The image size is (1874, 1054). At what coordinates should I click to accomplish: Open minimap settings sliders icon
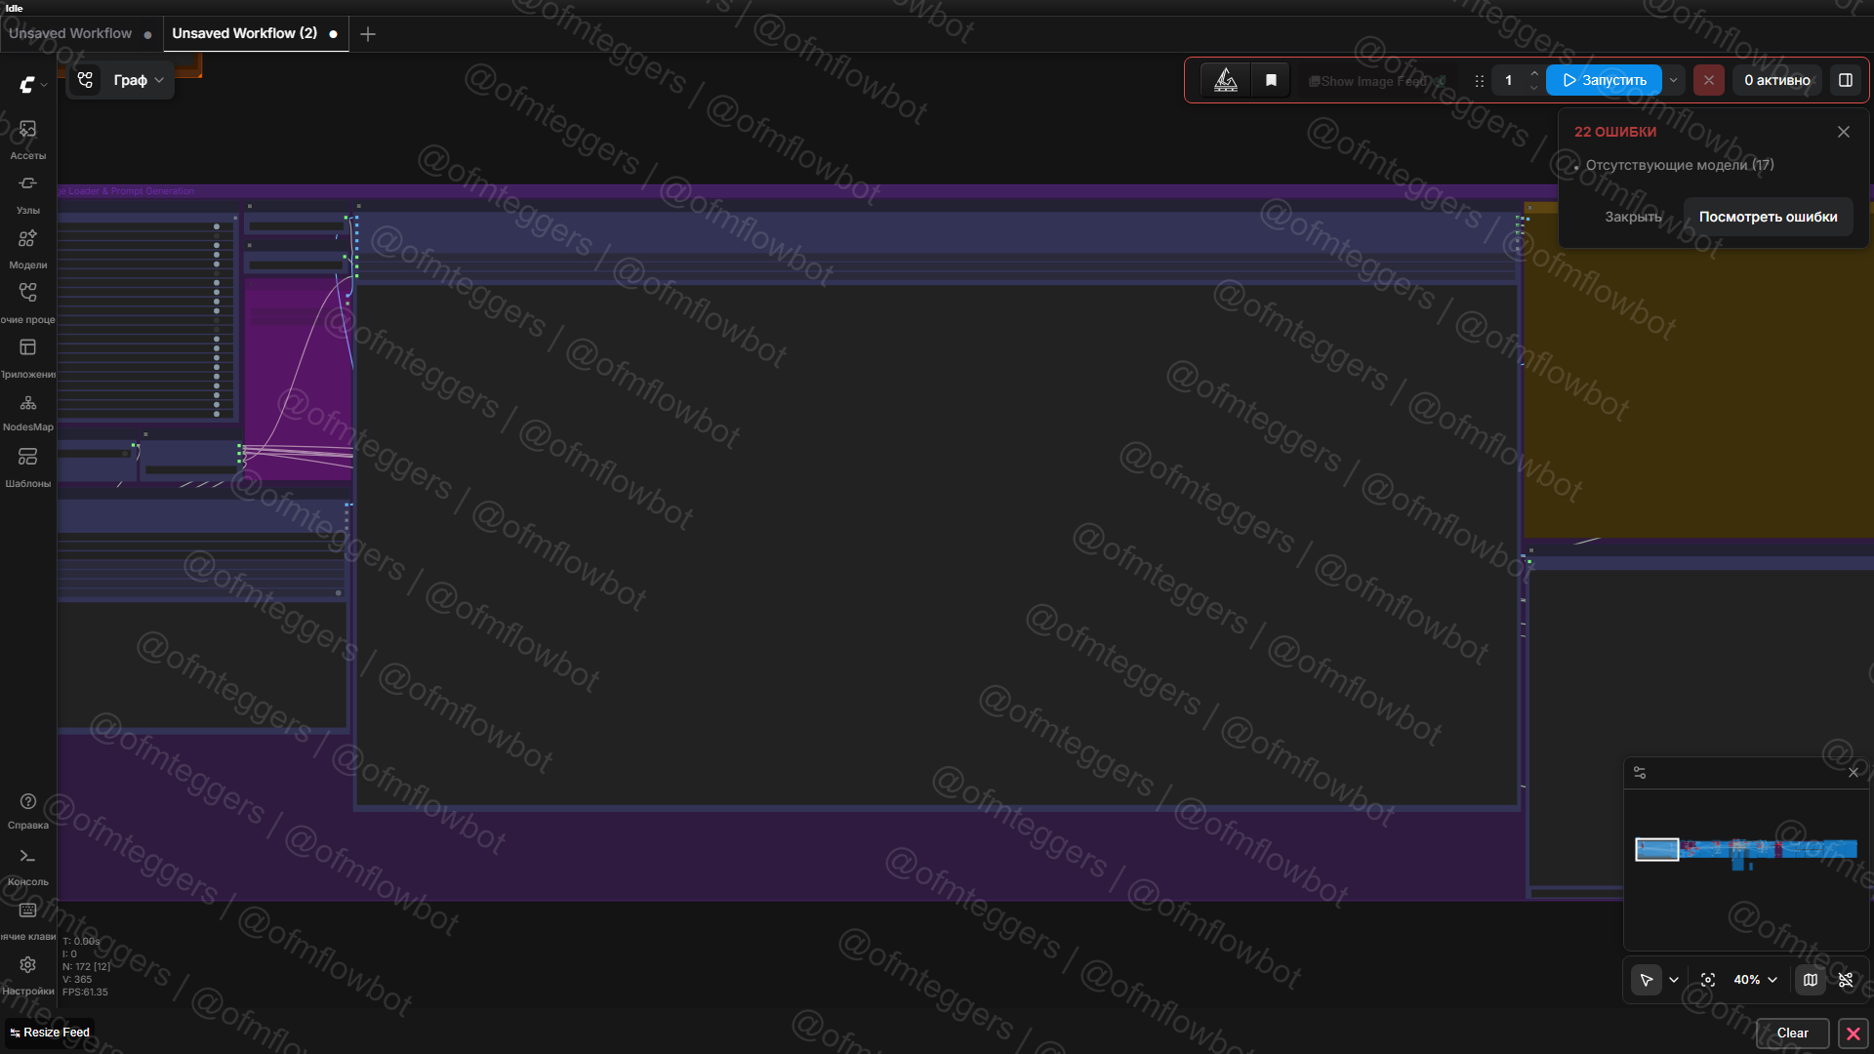[1640, 773]
